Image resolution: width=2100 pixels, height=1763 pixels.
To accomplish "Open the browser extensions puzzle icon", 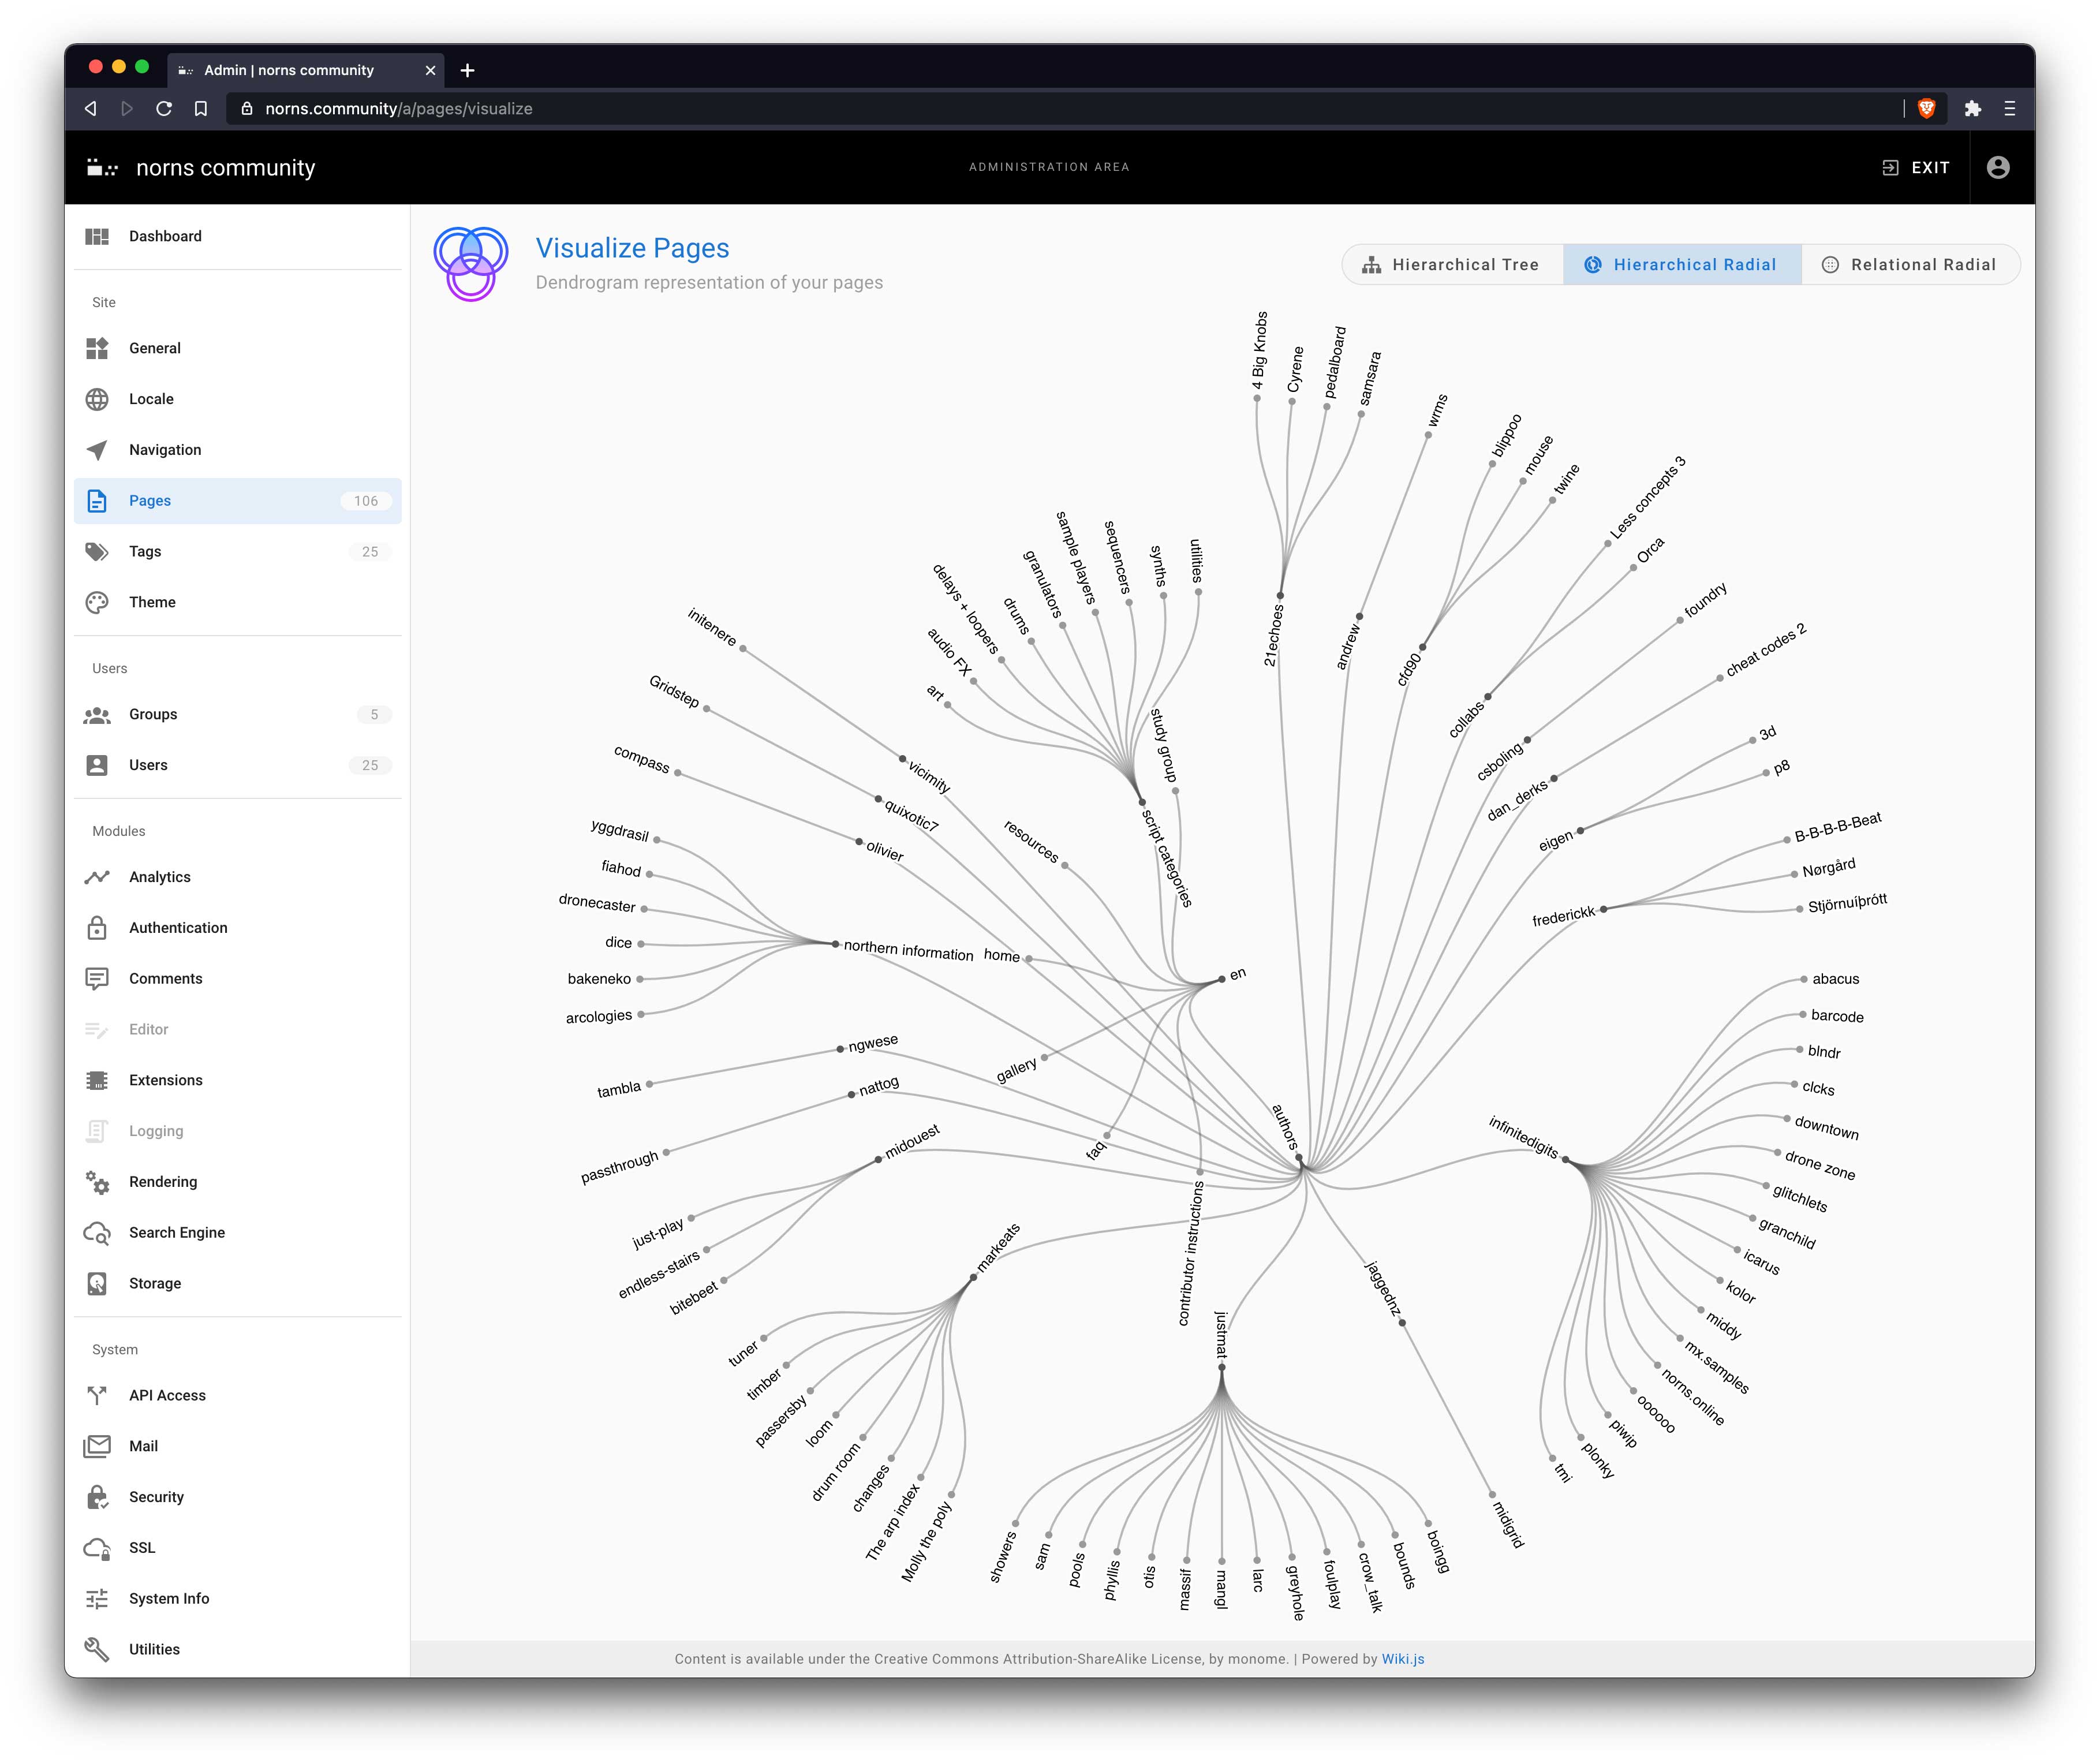I will [x=1972, y=109].
